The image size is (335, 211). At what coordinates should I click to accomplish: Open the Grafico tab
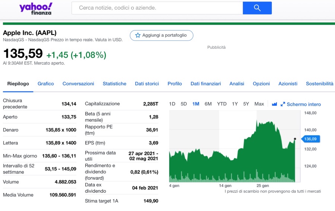point(46,84)
